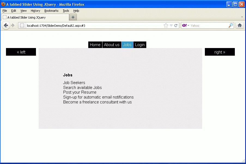Image resolution: width=246 pixels, height=164 pixels.
Task: Open the Bookmarks menu
Action: point(51,11)
